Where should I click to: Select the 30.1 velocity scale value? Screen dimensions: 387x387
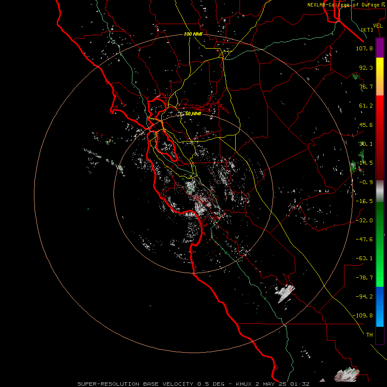[366, 144]
